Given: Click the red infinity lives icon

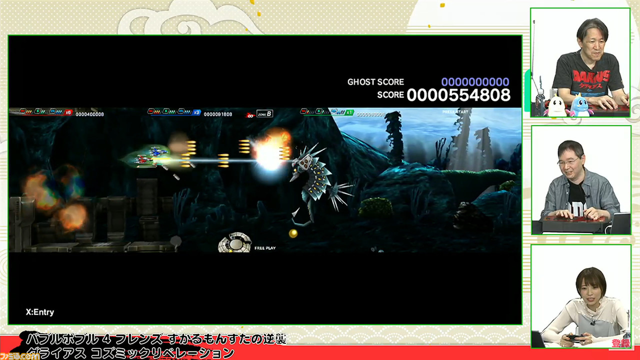Looking at the screenshot, I should tap(249, 115).
